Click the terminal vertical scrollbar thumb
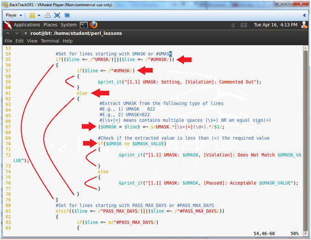This screenshot has height=240, width=311. [x=305, y=140]
